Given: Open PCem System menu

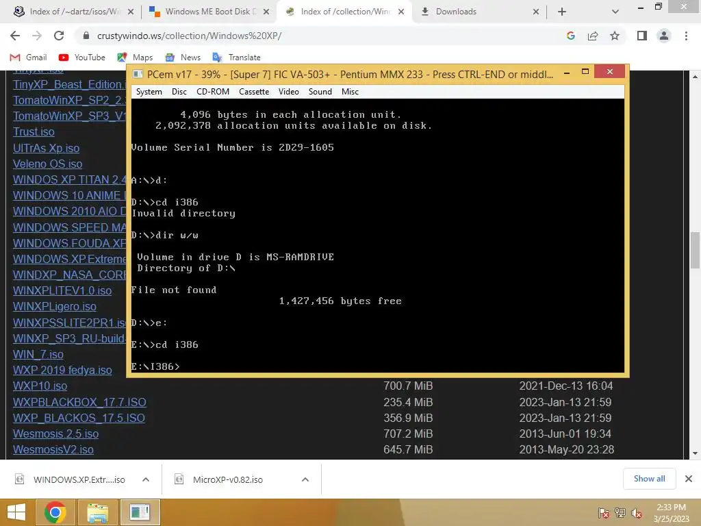Looking at the screenshot, I should point(149,92).
